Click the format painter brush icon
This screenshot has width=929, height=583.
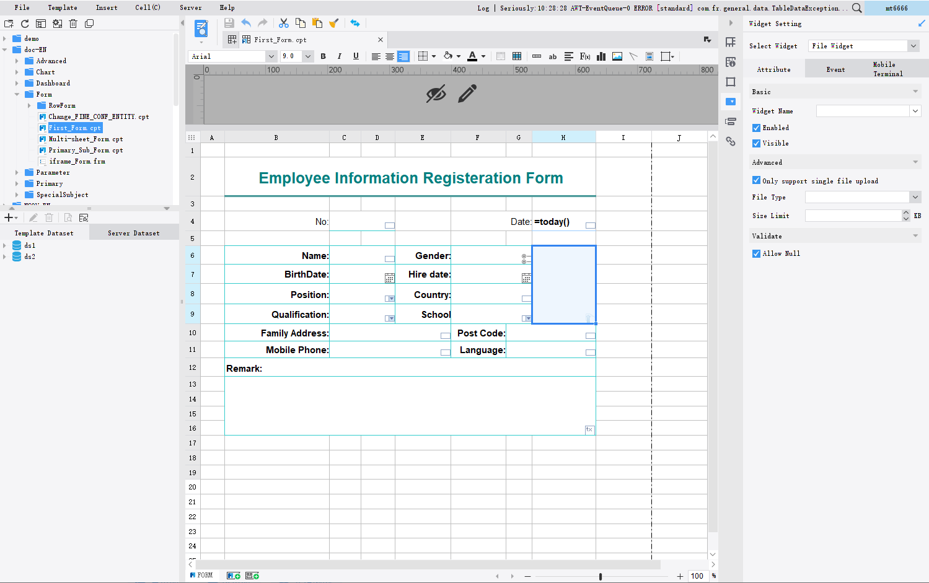334,23
